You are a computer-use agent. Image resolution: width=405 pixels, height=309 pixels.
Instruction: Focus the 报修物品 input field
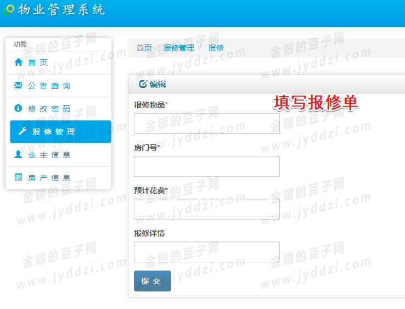[x=207, y=123]
